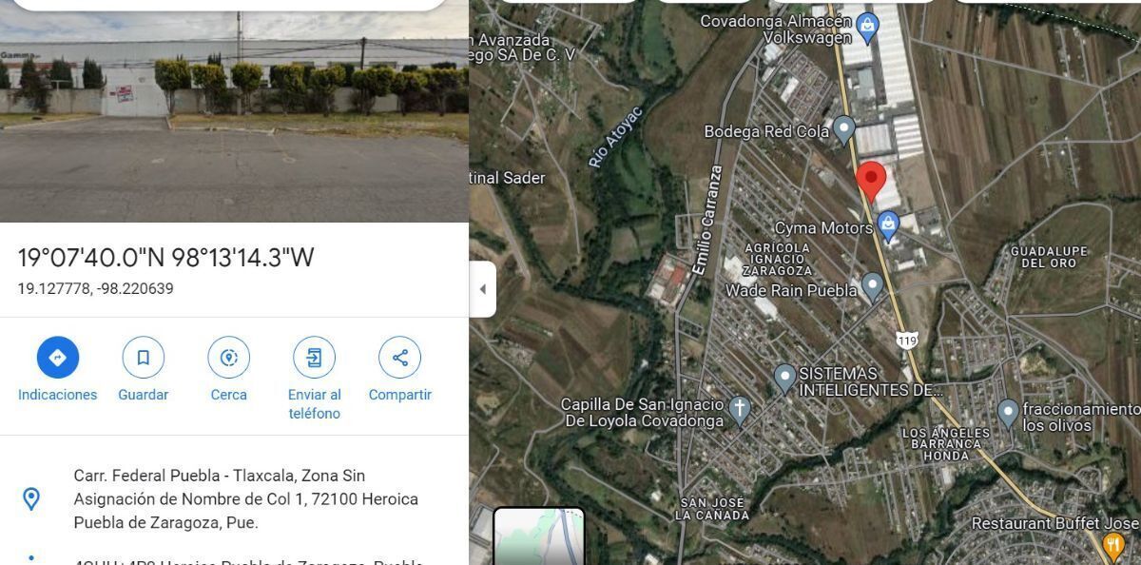Viewport: 1141px width, 565px height.
Task: Select fraccionamiento los olivos marker
Action: pyautogui.click(x=1008, y=413)
